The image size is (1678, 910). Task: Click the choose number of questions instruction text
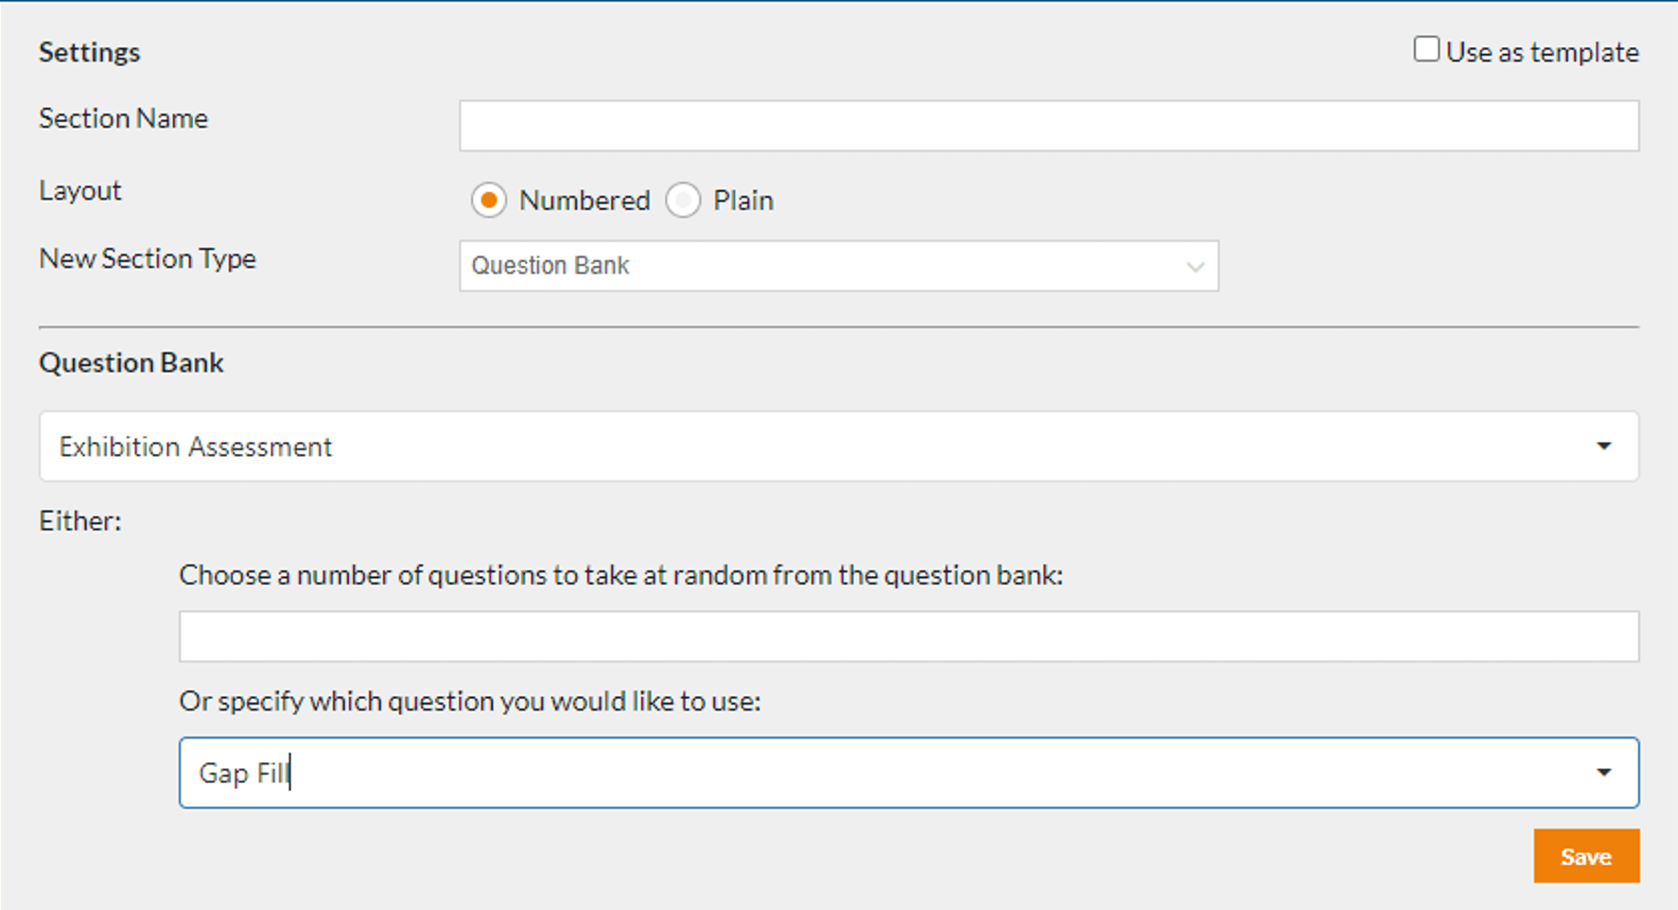click(x=622, y=575)
